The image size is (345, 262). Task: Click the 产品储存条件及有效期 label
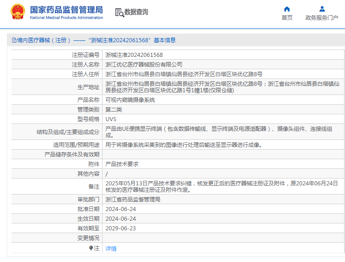[x=72, y=155]
